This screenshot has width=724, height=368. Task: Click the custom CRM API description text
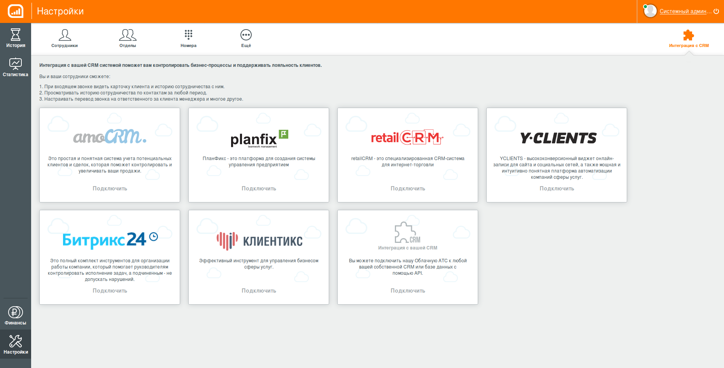408,267
